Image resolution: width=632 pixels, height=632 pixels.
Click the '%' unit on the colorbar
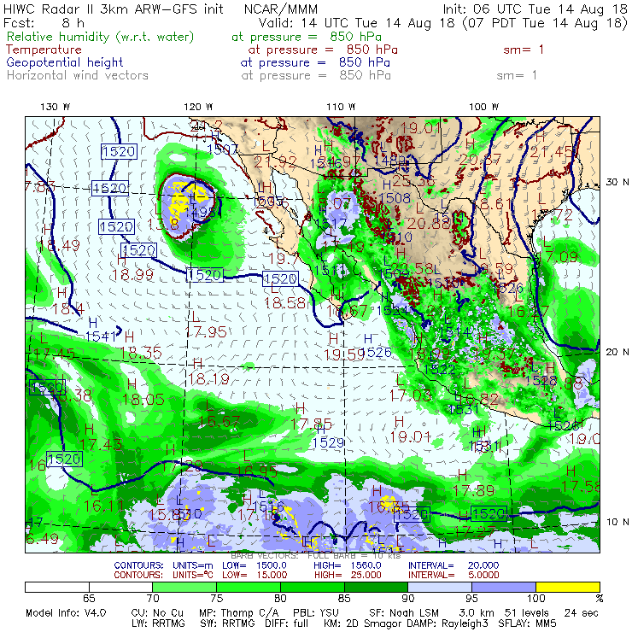click(x=600, y=599)
